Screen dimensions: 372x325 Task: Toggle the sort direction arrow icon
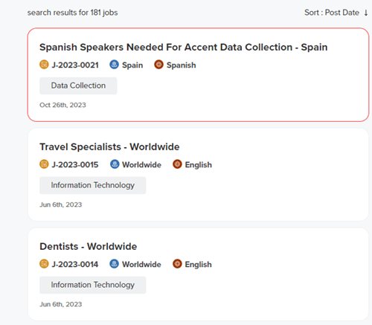(x=366, y=13)
